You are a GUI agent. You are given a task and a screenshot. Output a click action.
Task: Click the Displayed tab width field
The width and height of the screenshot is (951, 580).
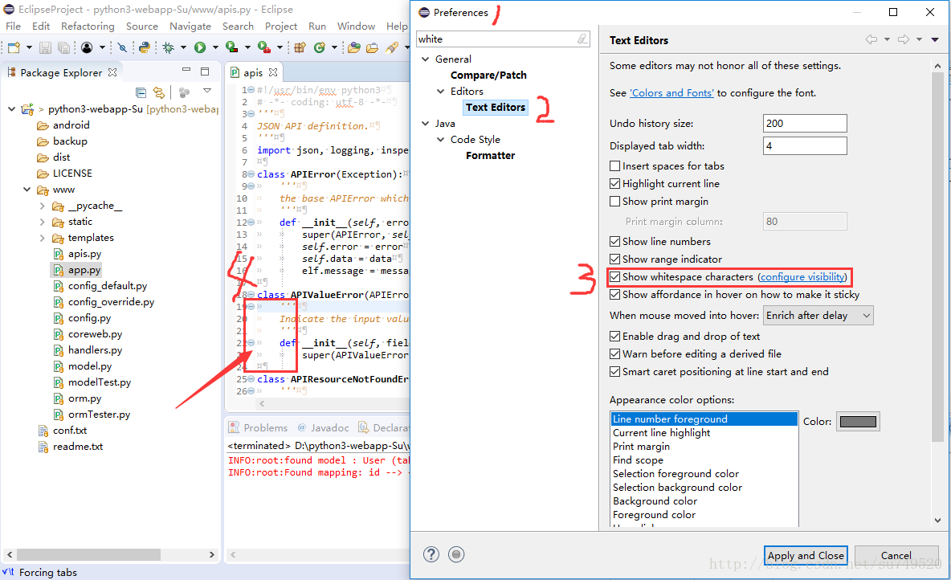[805, 145]
